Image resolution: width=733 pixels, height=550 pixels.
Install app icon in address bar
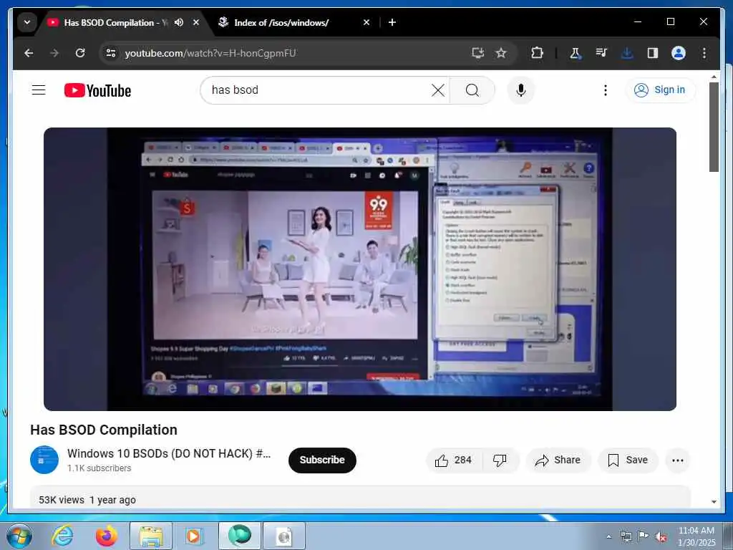coord(477,53)
